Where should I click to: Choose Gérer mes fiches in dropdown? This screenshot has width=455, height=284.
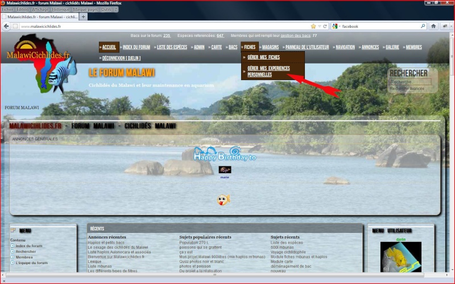tap(263, 57)
